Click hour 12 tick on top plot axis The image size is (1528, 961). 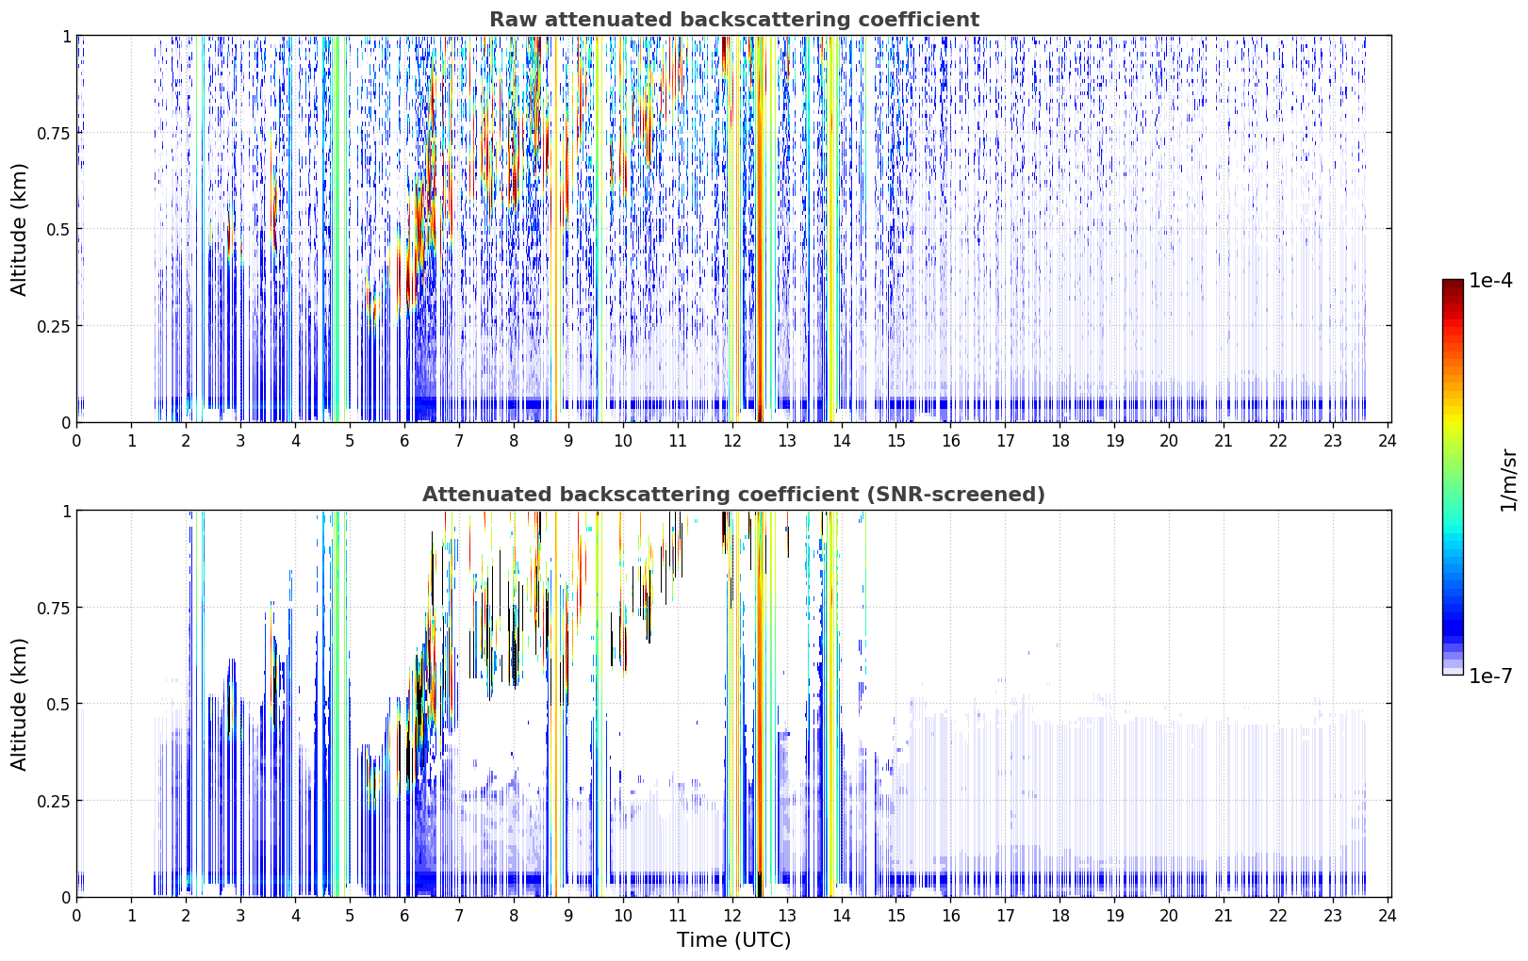(x=732, y=440)
